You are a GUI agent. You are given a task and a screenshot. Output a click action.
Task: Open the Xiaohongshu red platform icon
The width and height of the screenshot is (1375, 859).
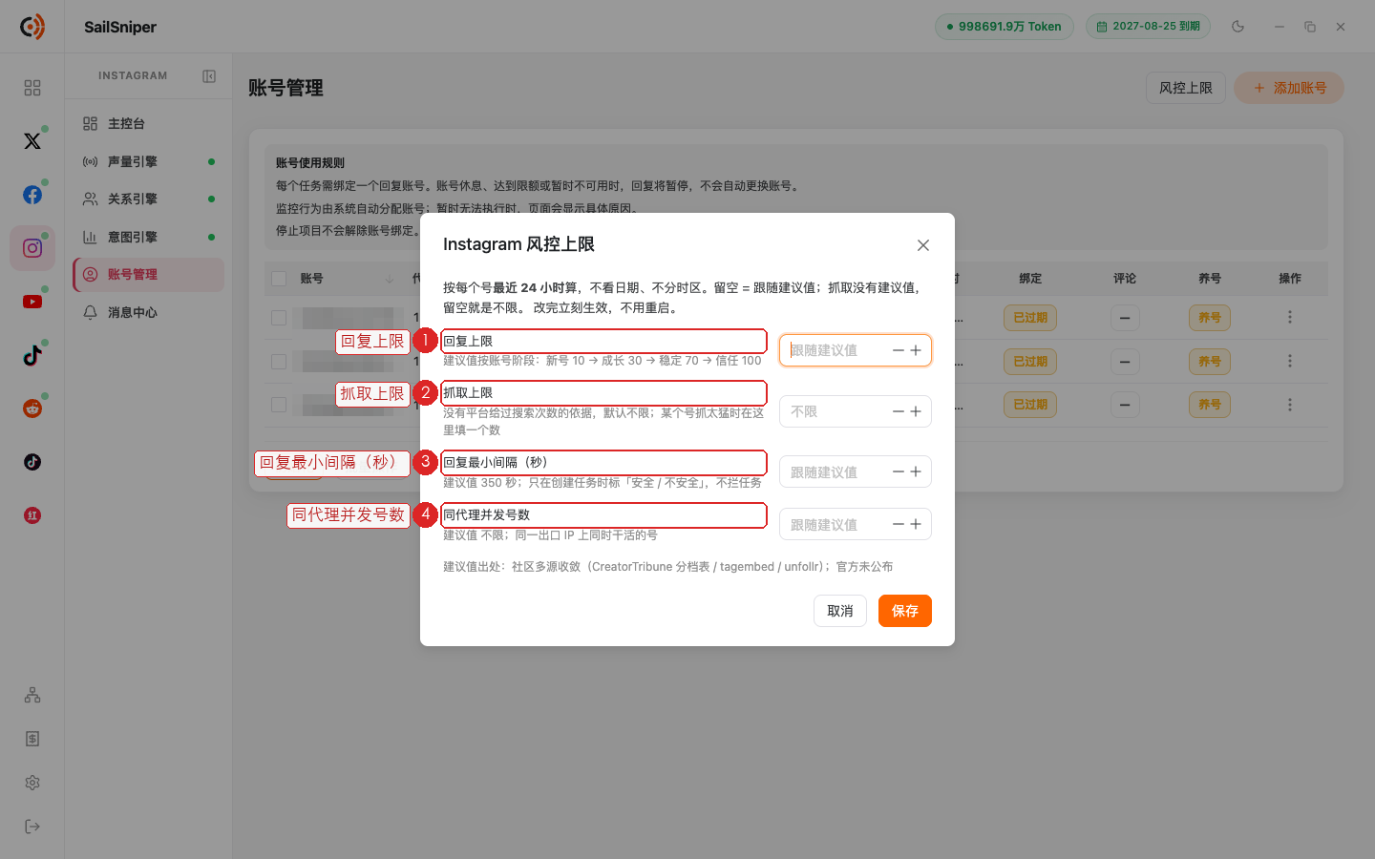pyautogui.click(x=32, y=515)
